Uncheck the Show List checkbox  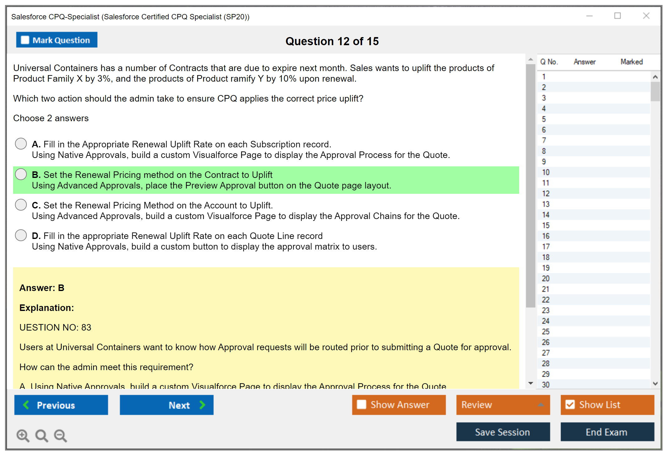click(x=570, y=404)
